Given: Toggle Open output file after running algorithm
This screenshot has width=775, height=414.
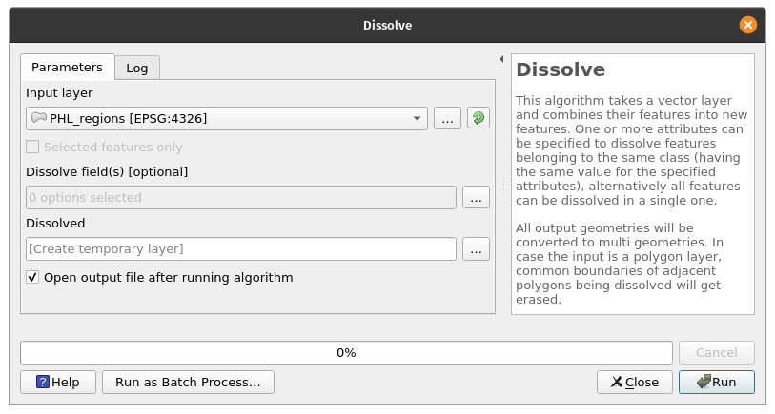Looking at the screenshot, I should click(33, 278).
